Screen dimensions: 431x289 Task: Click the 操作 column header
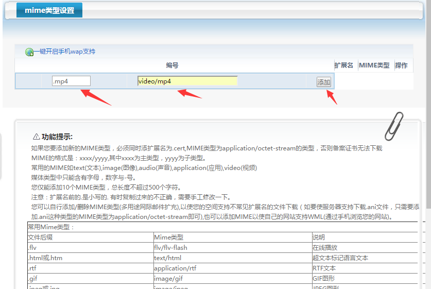401,65
